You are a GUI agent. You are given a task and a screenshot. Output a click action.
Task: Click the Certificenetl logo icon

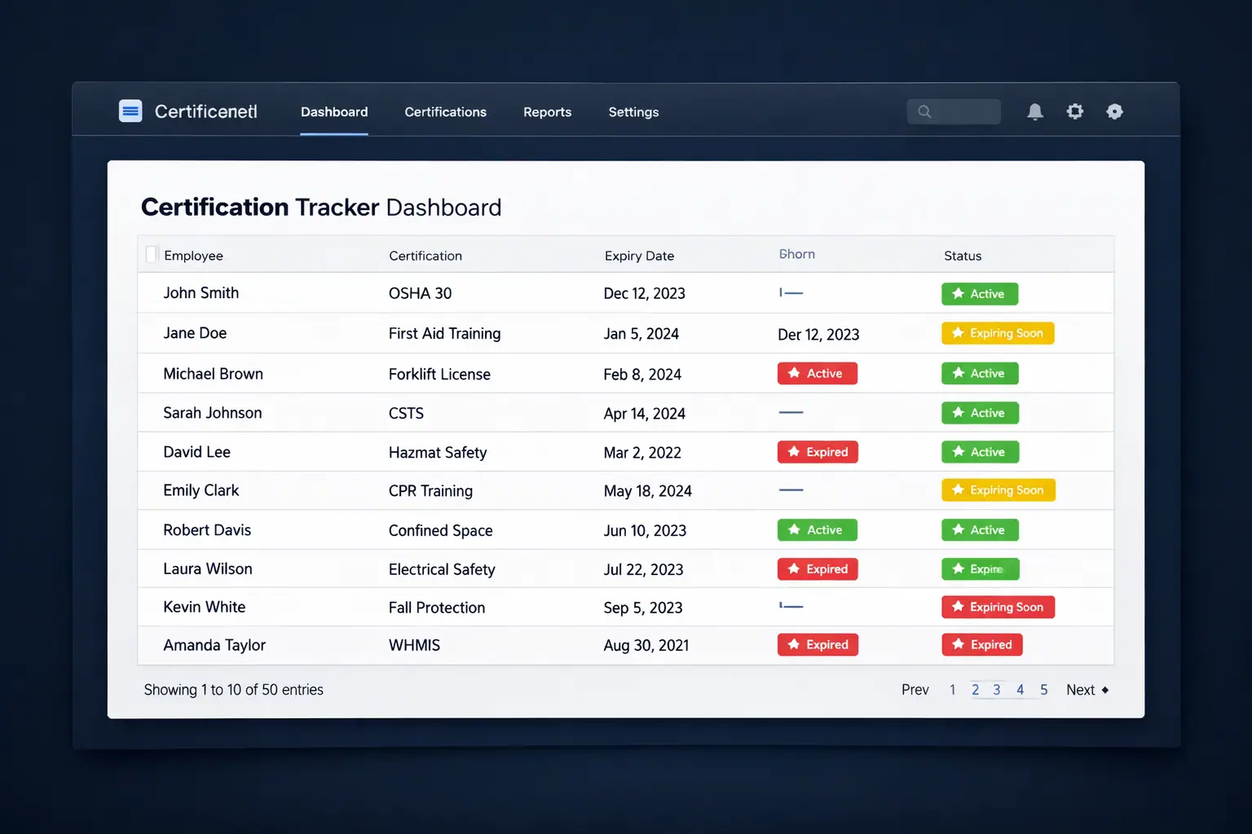click(x=130, y=111)
